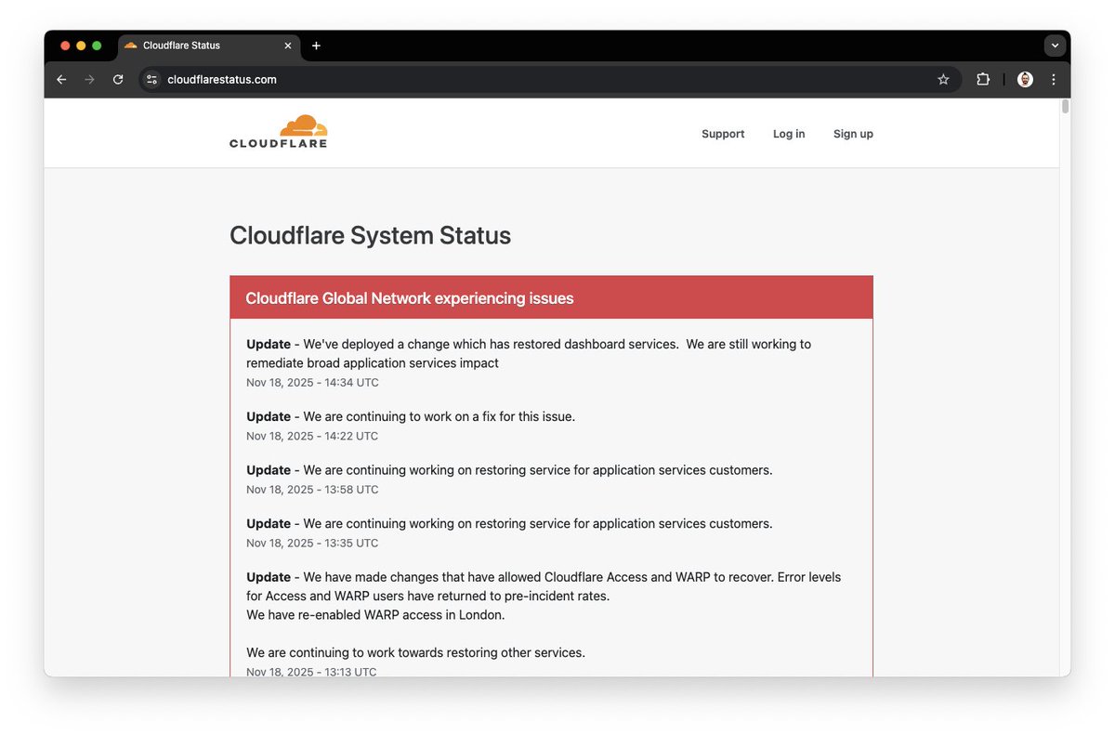
Task: Click the red Cloudflare Global Network incident header
Action: (x=551, y=298)
